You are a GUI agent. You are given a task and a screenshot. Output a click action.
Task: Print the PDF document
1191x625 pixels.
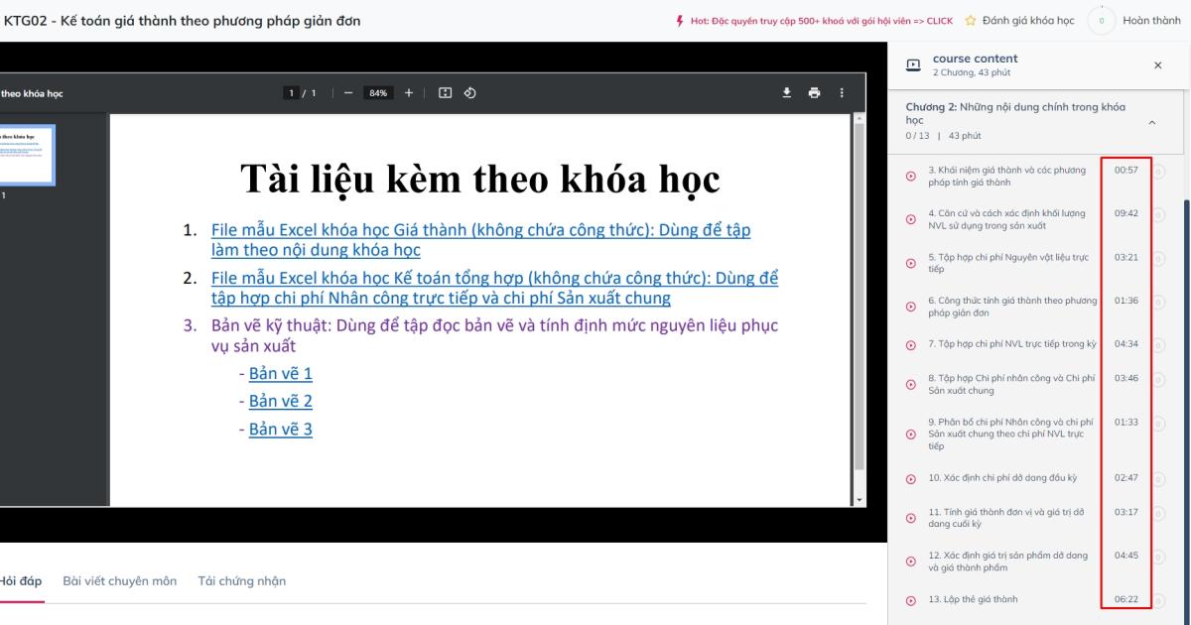[x=815, y=92]
